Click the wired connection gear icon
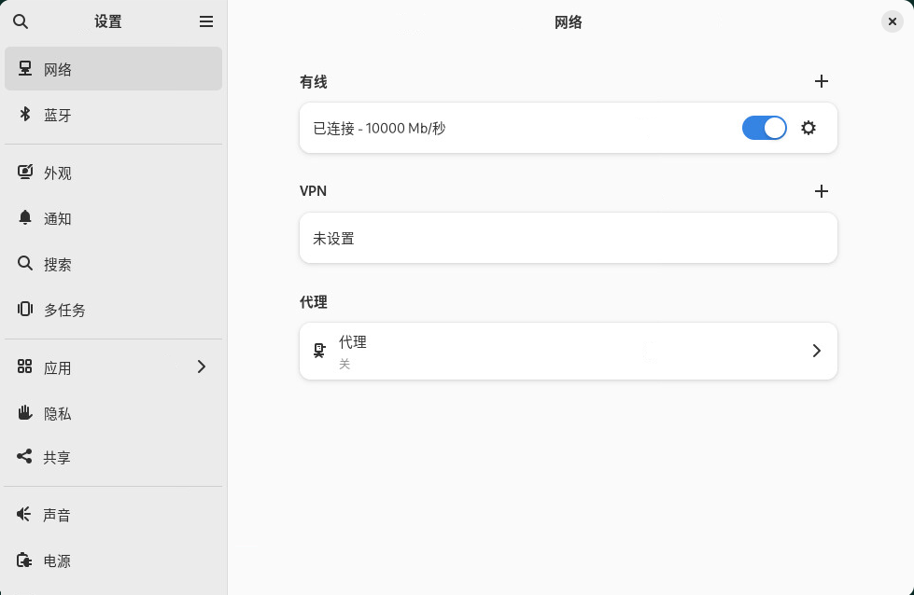The height and width of the screenshot is (595, 914). (809, 128)
